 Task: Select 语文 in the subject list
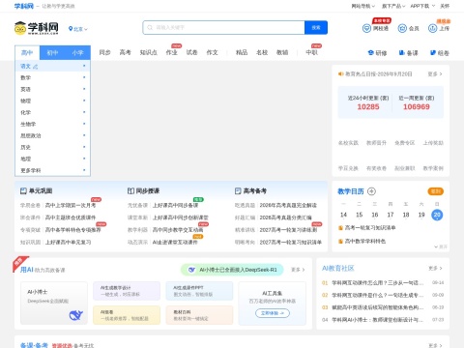pyautogui.click(x=25, y=67)
